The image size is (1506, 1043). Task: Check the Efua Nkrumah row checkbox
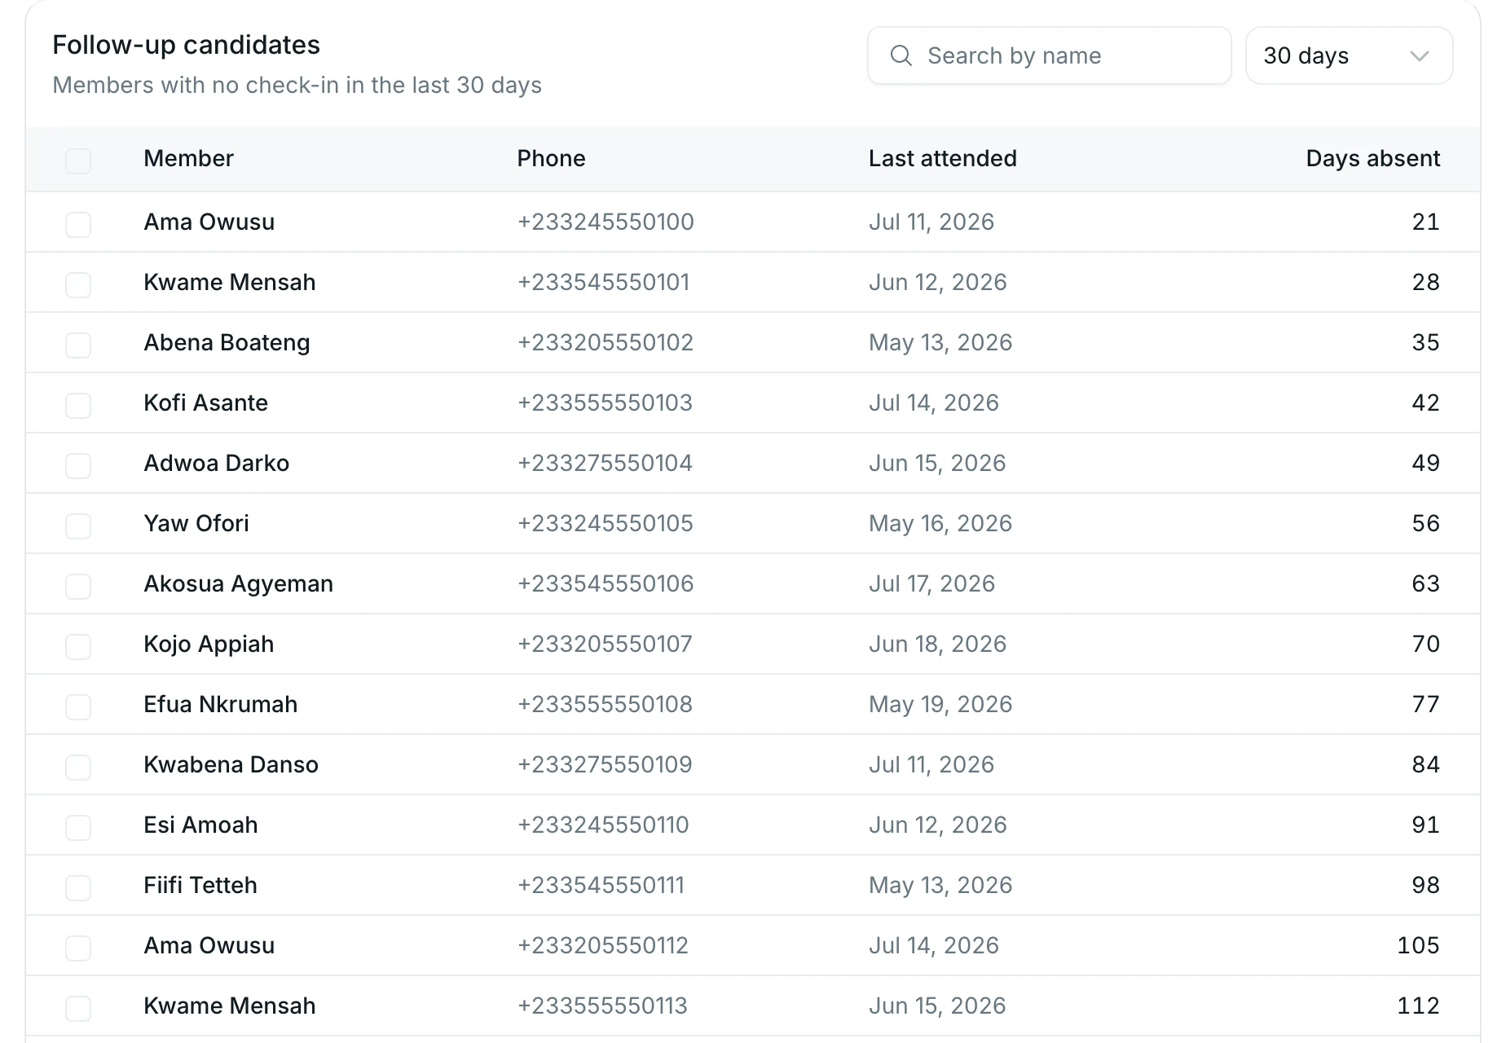pos(78,706)
